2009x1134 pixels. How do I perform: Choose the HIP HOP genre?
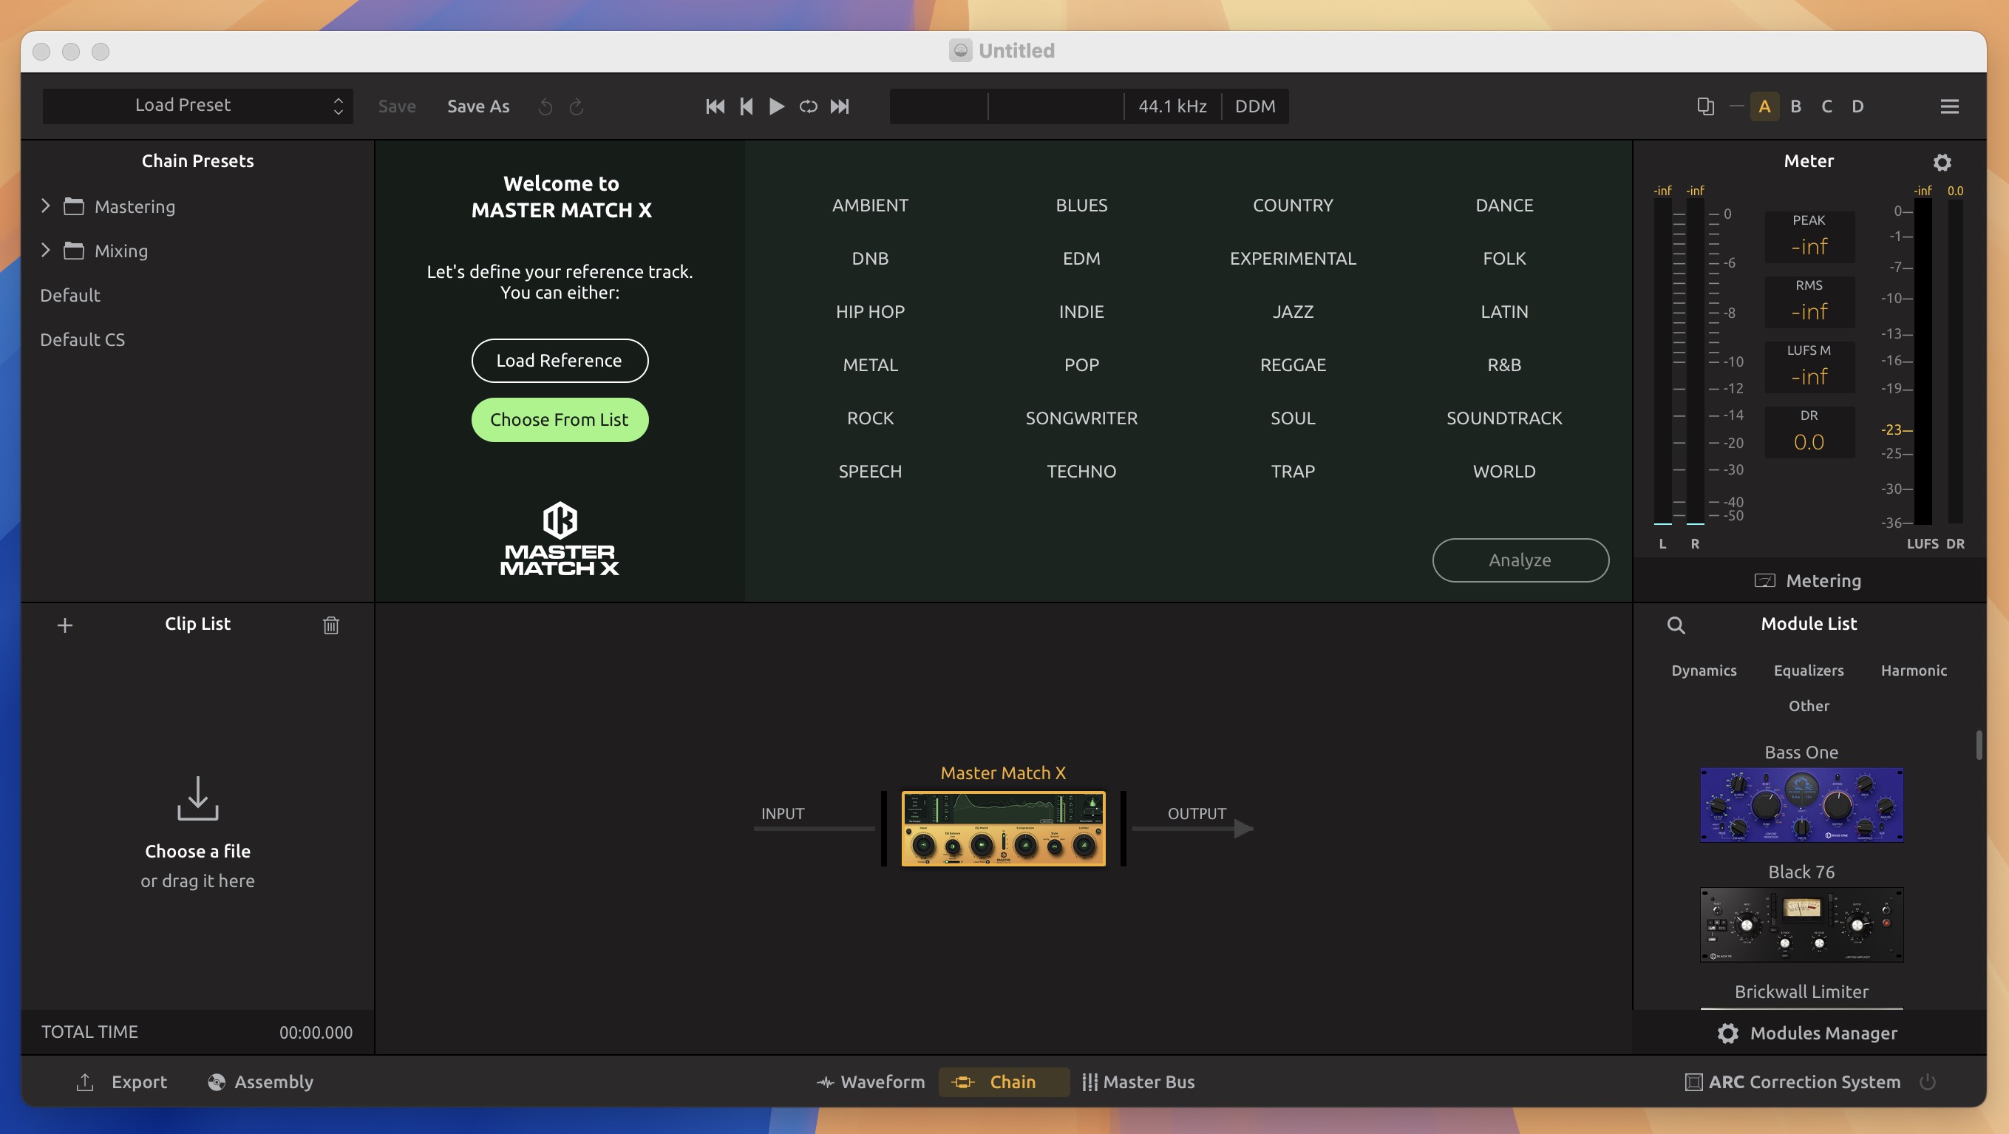point(869,311)
